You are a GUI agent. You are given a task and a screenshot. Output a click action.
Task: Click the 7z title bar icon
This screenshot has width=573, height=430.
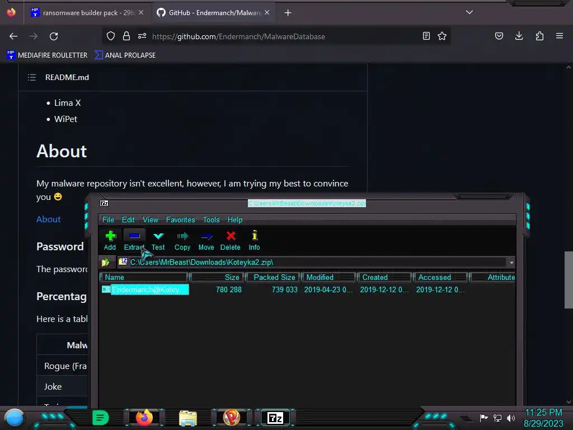tap(104, 203)
